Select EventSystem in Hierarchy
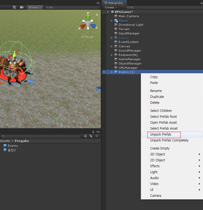This screenshot has width=203, height=210. coord(128,42)
